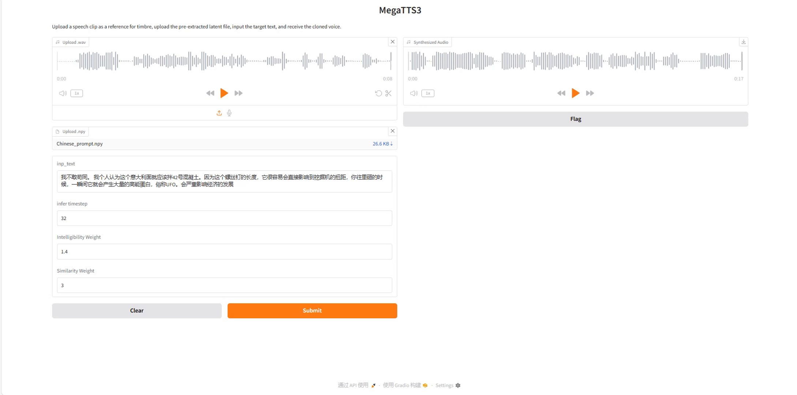Click the Upload .wav label tab
The height and width of the screenshot is (395, 797).
click(71, 42)
